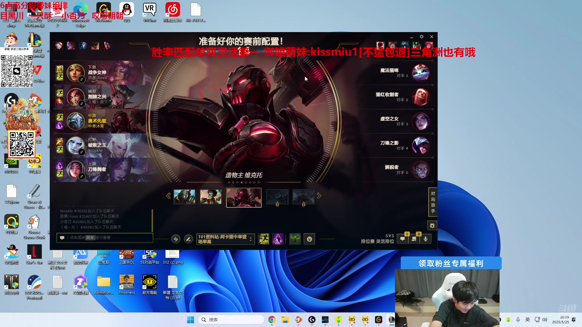Click the 奥术先驱 mid lane portrait
The image size is (582, 327).
click(75, 121)
